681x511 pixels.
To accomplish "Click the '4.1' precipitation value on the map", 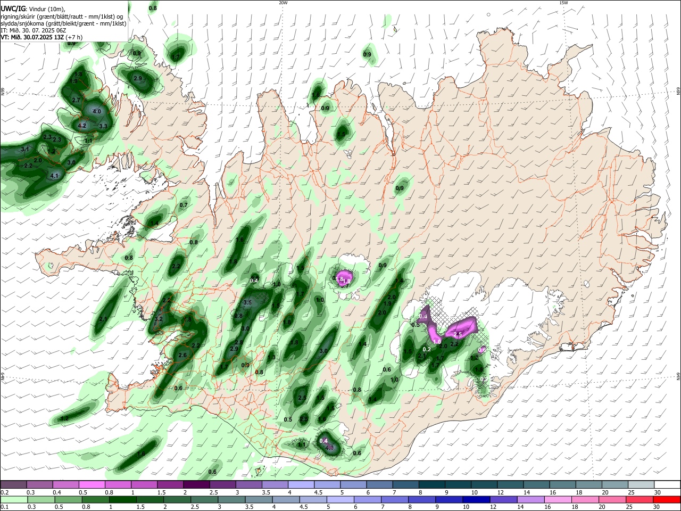I will 54,176.
